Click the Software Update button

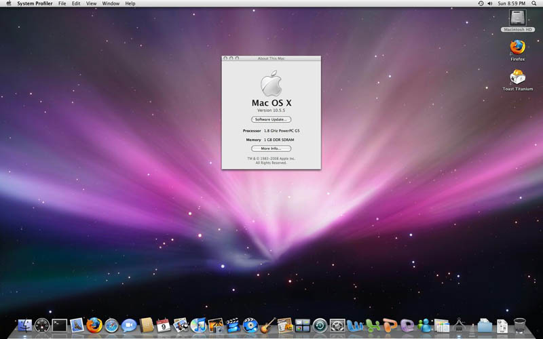271,119
